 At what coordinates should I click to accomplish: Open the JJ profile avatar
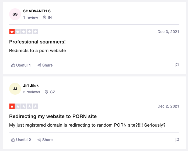coord(15,89)
